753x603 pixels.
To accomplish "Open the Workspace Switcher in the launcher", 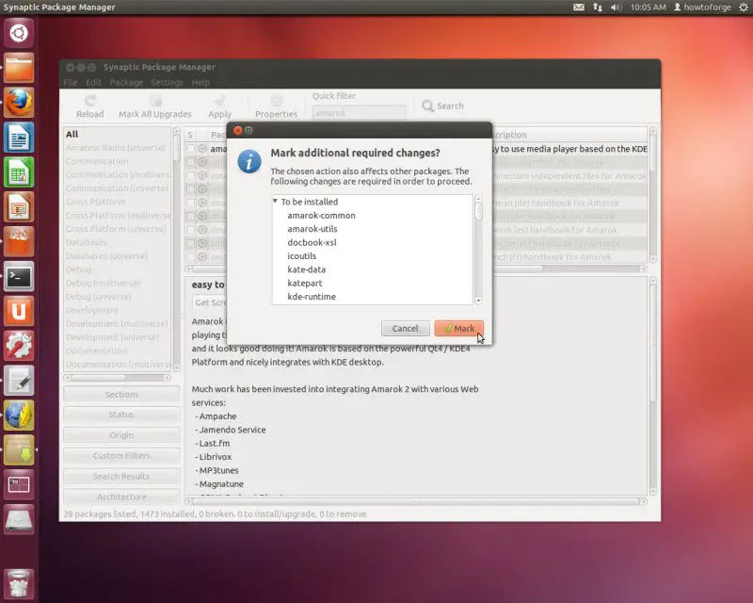I will point(19,484).
